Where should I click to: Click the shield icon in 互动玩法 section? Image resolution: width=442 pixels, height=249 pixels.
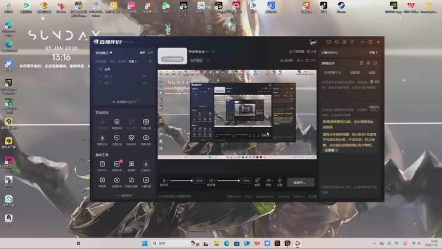tap(117, 122)
